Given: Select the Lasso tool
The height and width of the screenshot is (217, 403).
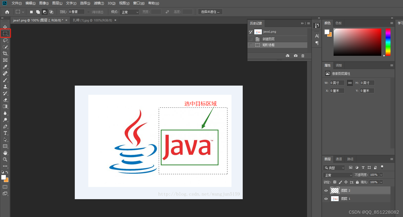Looking at the screenshot, I should (5, 40).
